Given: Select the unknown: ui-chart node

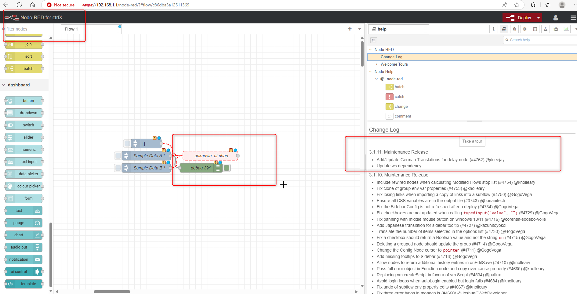Looking at the screenshot, I should [210, 156].
